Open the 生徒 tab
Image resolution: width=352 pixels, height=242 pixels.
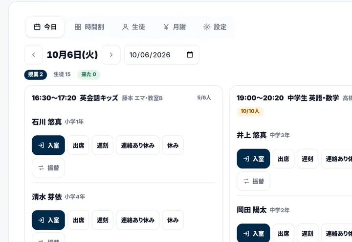(x=133, y=27)
